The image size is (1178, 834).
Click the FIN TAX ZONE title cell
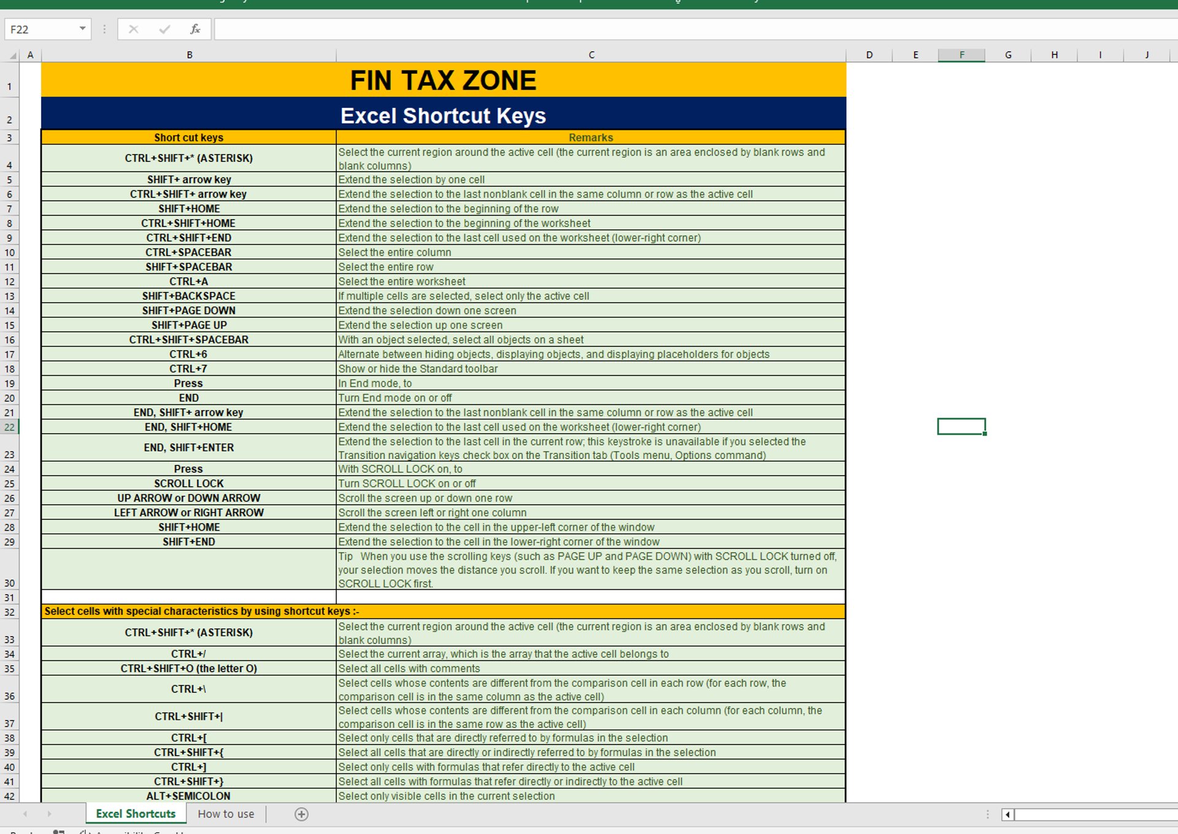[443, 80]
